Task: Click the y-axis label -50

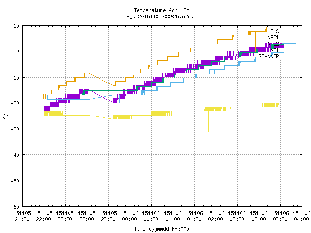Action: click(15, 181)
